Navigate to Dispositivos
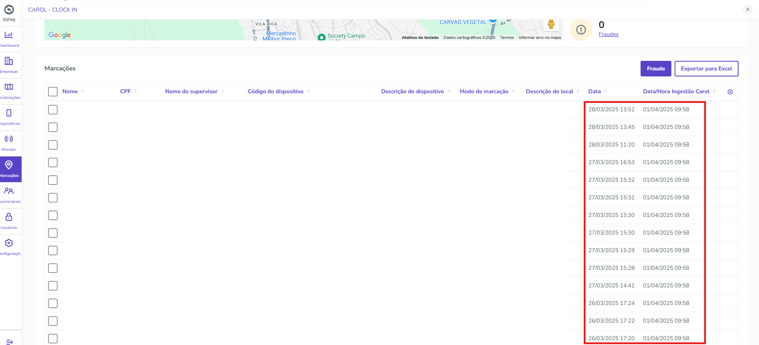Screen dimensions: 759x345 coord(9,117)
